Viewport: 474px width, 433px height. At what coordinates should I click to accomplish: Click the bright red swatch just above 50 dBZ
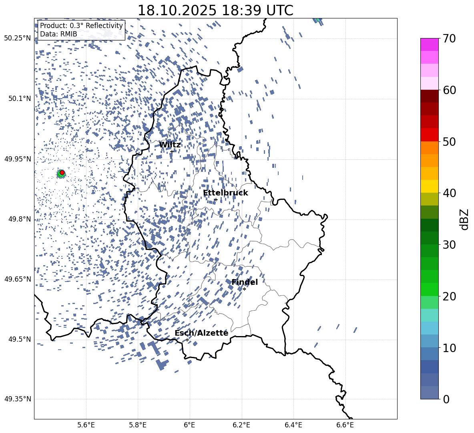point(429,135)
